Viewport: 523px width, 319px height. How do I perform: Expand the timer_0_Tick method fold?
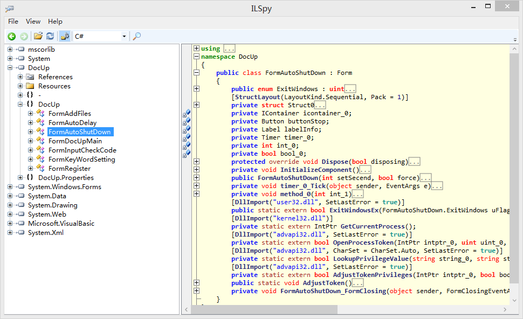pos(196,186)
